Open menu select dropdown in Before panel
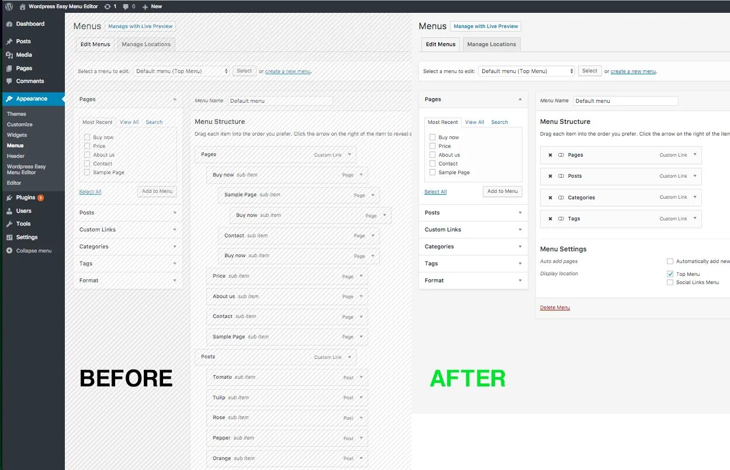730x470 pixels. 181,71
